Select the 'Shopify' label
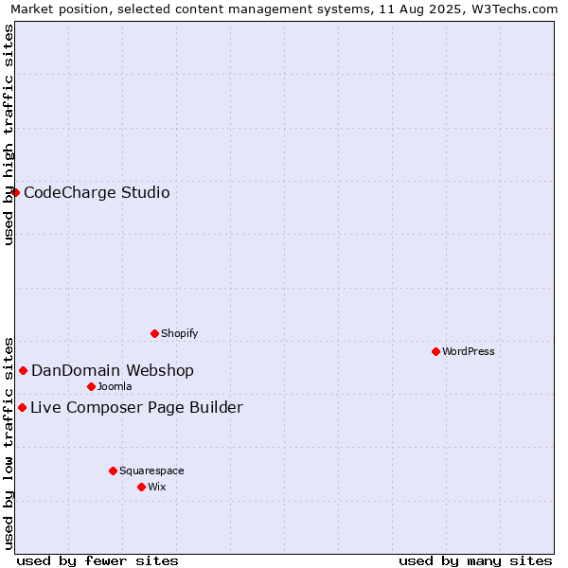This screenshot has height=568, width=568. pos(179,333)
